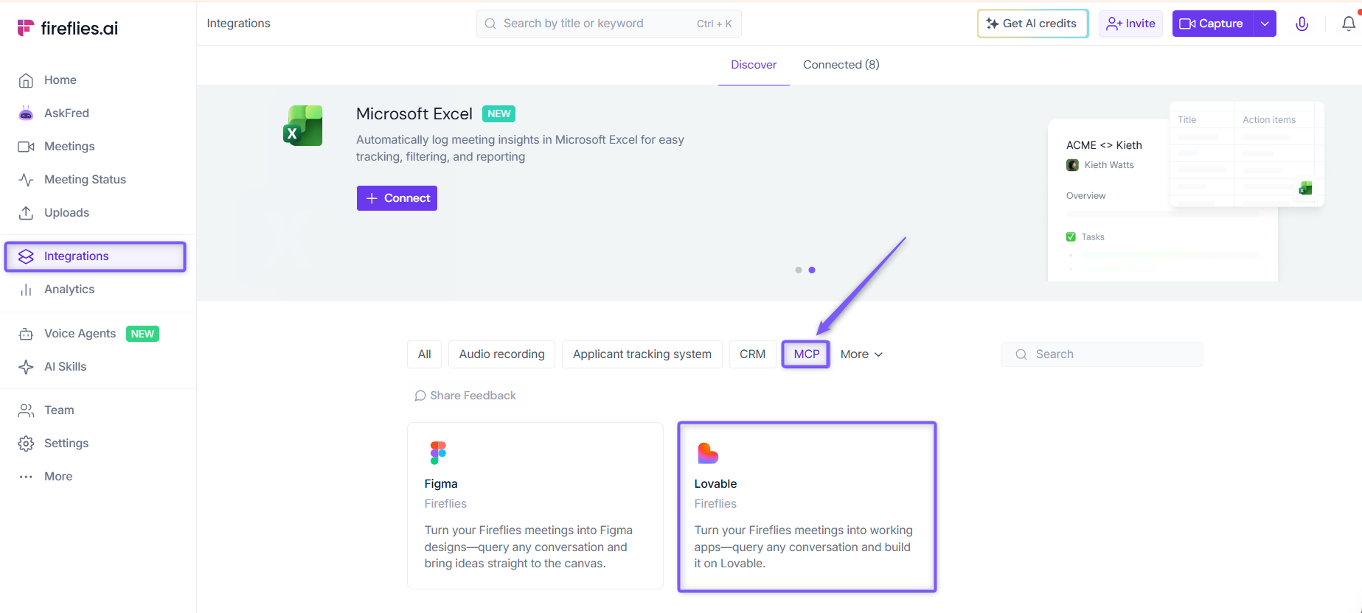Viewport: 1362px width, 613px height.
Task: Open the Capture dropdown arrow
Action: coord(1265,24)
